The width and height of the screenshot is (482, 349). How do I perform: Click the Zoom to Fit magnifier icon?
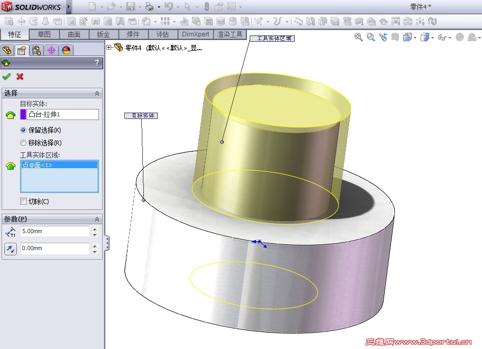point(358,37)
